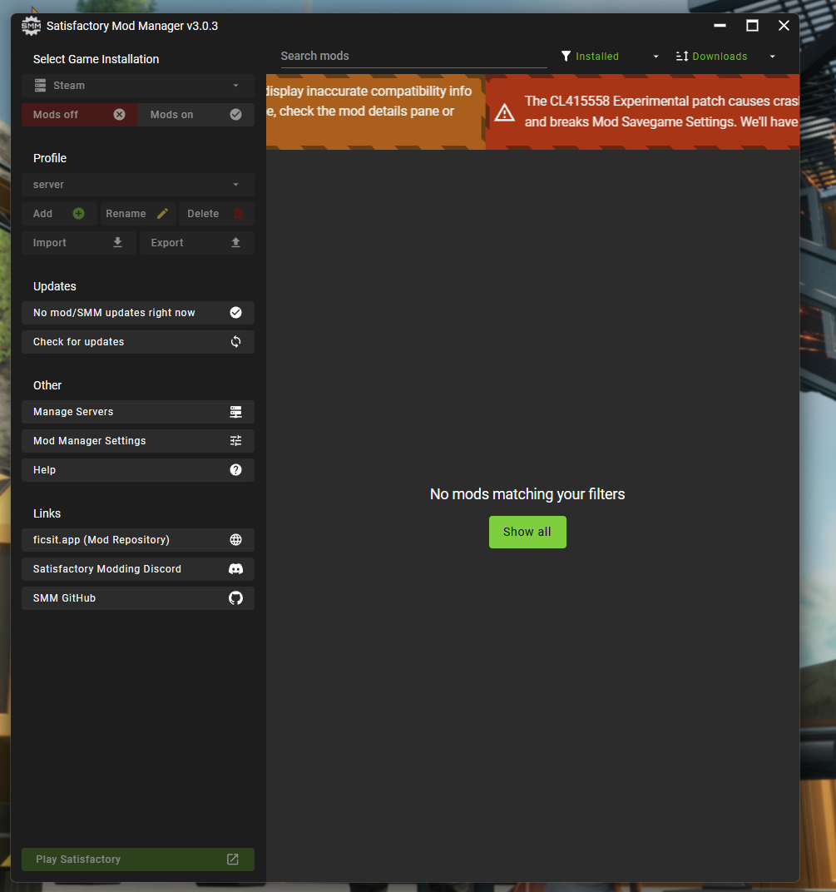
Task: Click the refresh icon on Check for updates
Action: tap(235, 341)
